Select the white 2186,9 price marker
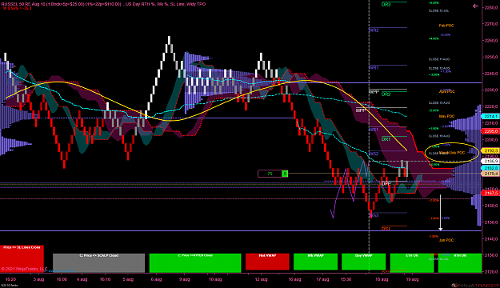 click(x=490, y=162)
